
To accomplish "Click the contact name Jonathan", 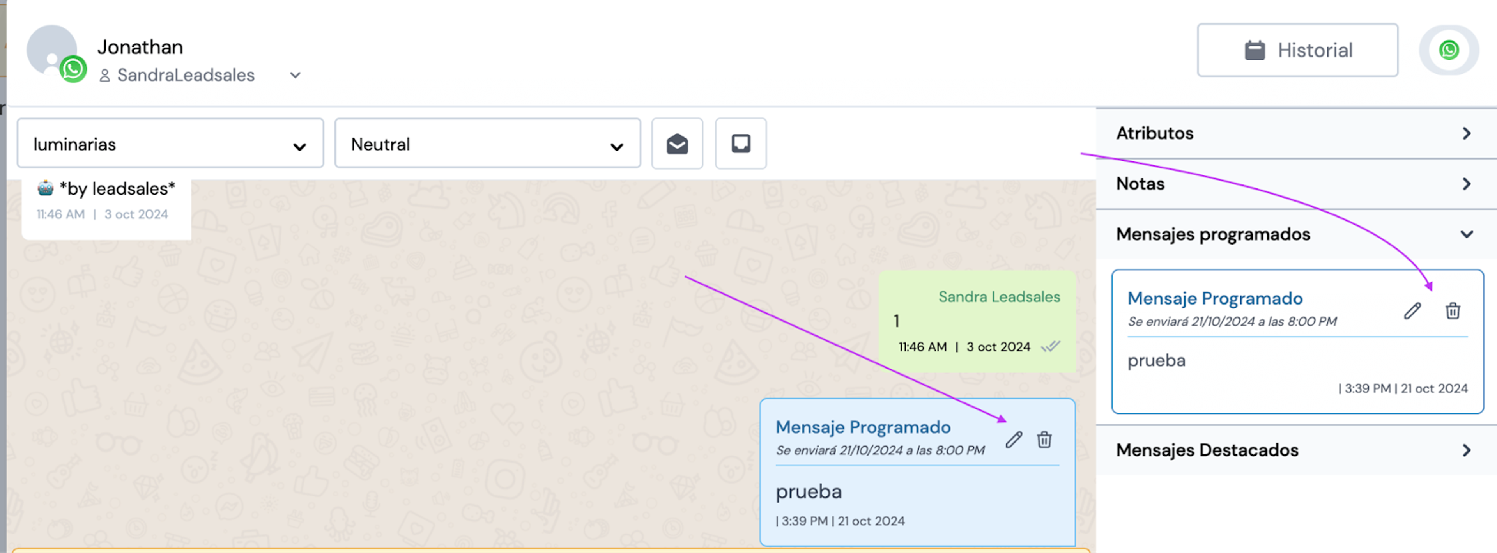I will pos(140,46).
